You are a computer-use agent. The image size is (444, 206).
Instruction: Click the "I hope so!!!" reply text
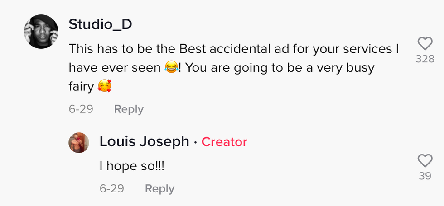pos(132,166)
